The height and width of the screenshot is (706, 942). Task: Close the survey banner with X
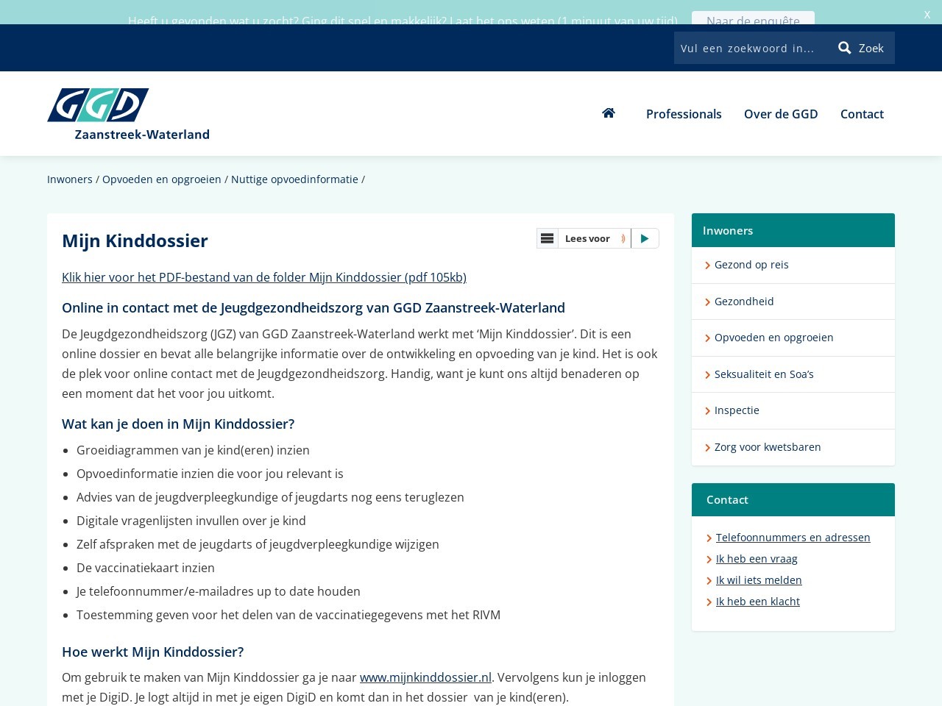927,15
